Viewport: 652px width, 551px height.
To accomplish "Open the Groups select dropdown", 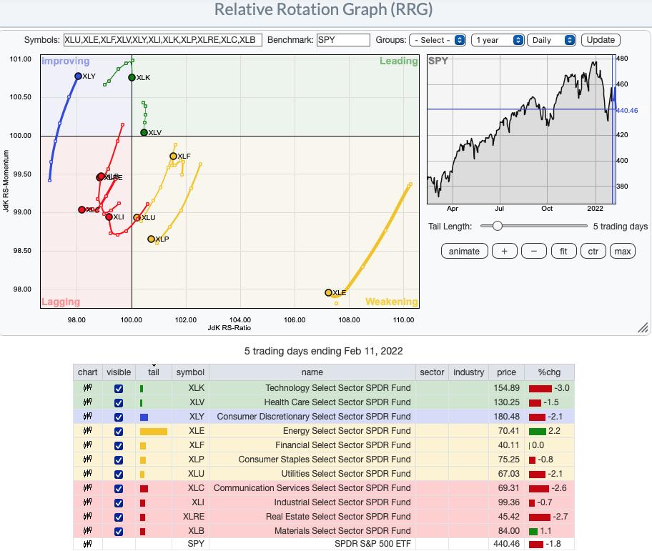I will pos(438,40).
